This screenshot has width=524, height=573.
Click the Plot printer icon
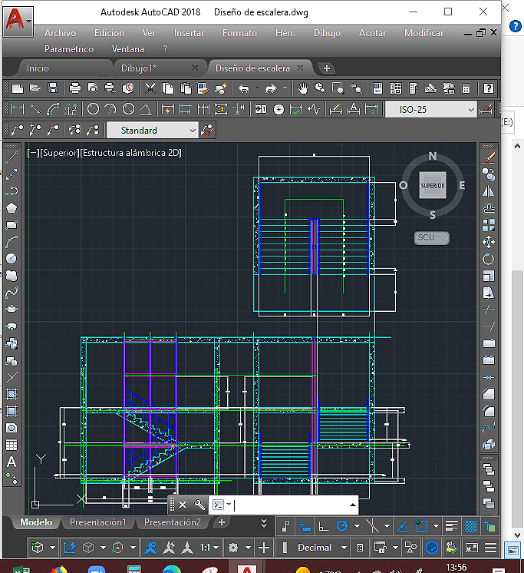[x=75, y=88]
